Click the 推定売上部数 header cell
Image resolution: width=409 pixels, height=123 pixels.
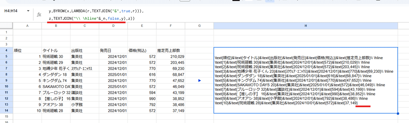click(x=171, y=50)
